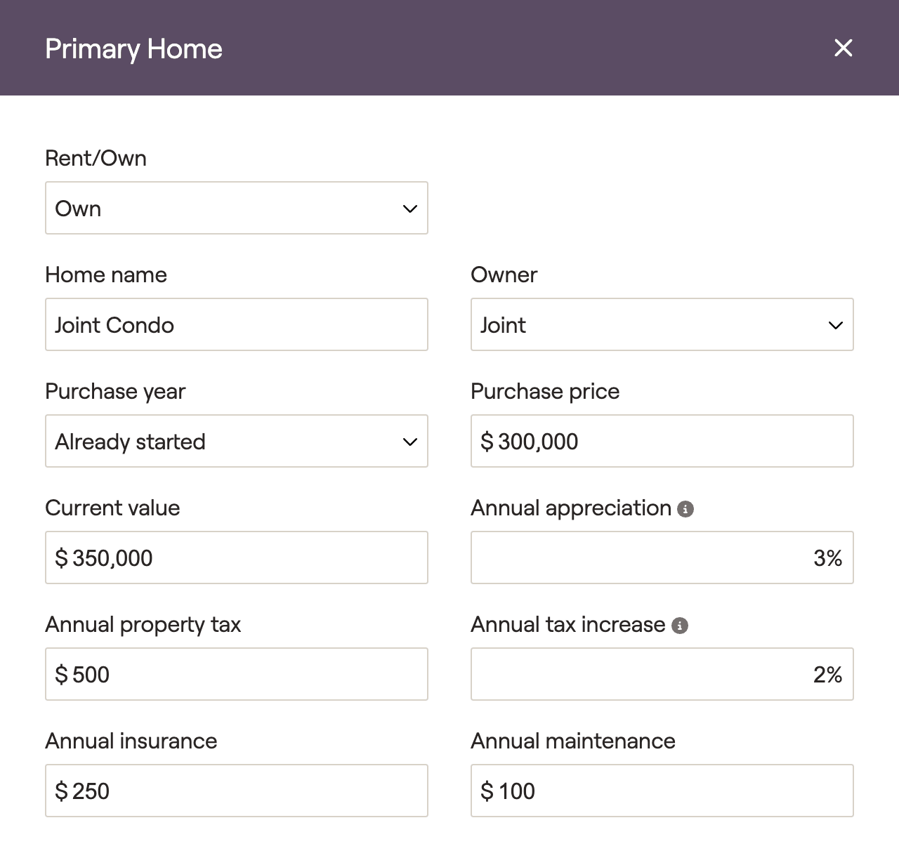Show info tooltip for Annual tax increase
The image size is (899, 858).
point(679,626)
